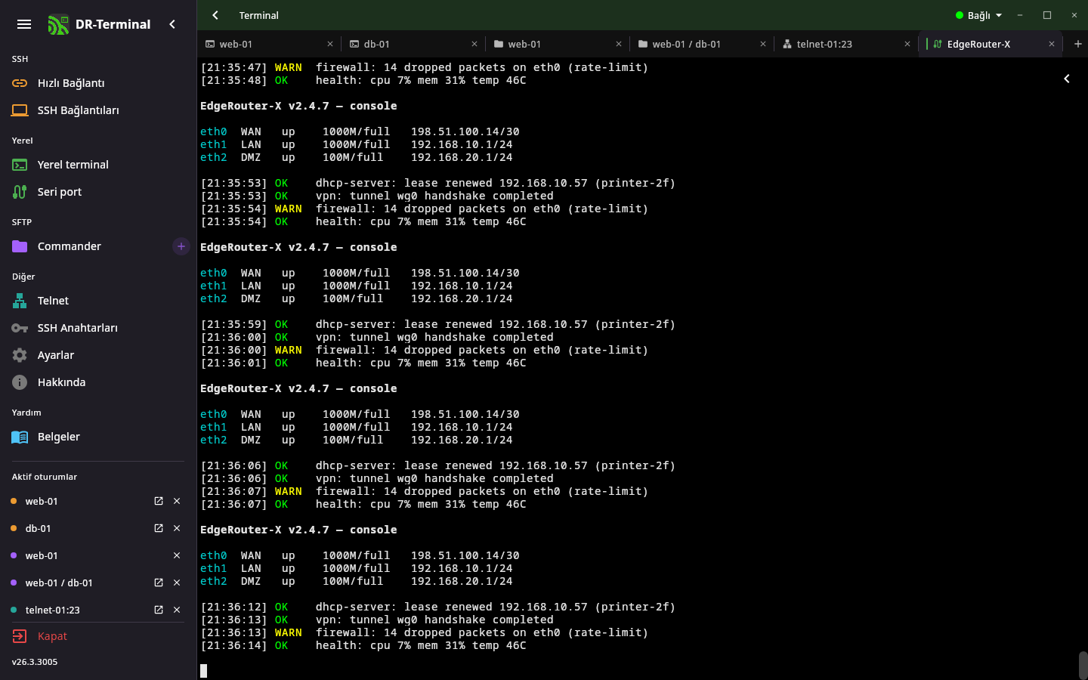The height and width of the screenshot is (680, 1088).
Task: Pop out first web-01 session window
Action: coord(159,501)
